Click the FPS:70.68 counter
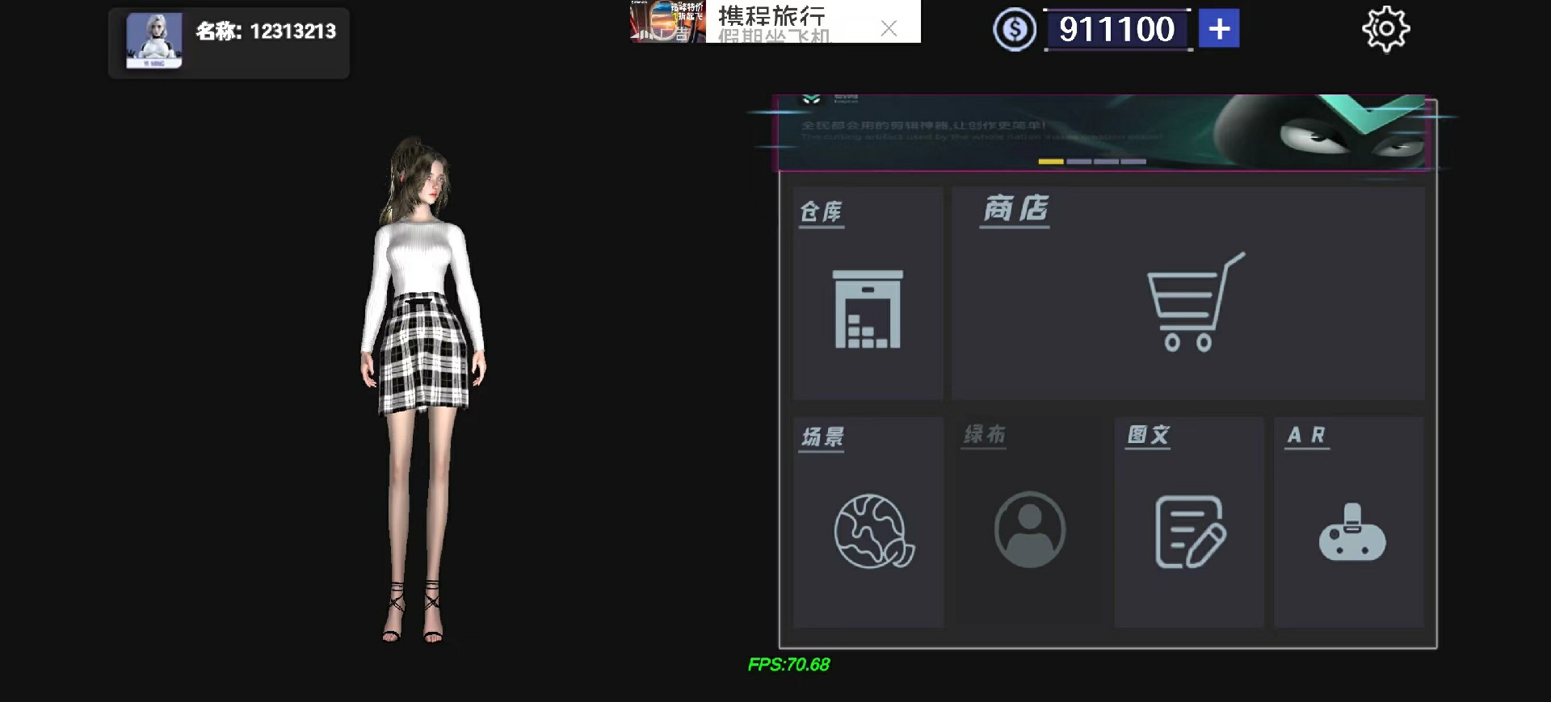The width and height of the screenshot is (1551, 702). point(788,665)
